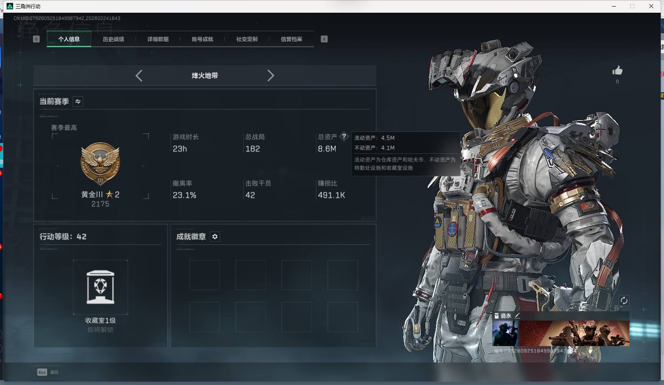Click the CN UID text at top left

[x=67, y=18]
